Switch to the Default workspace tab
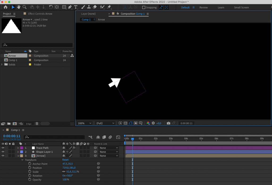This screenshot has height=185, width=272. [x=185, y=7]
